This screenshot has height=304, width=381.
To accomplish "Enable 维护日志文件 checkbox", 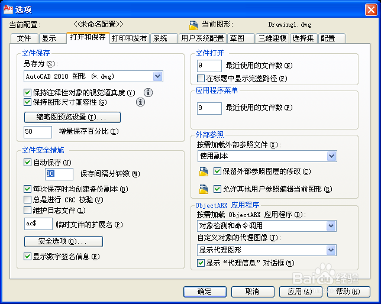I will pyautogui.click(x=27, y=210).
